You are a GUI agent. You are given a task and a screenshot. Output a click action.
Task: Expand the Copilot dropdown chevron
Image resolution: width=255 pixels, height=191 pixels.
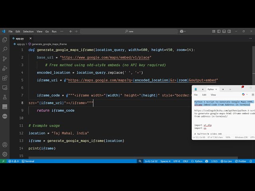pyautogui.click(x=185, y=31)
